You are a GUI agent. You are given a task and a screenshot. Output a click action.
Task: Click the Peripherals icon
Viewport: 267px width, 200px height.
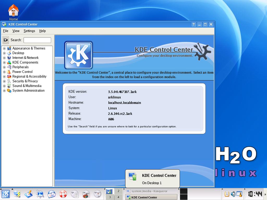point(9,67)
